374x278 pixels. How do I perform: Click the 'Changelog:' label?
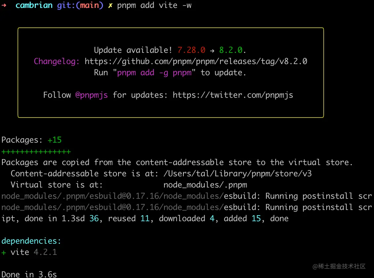tap(57, 61)
